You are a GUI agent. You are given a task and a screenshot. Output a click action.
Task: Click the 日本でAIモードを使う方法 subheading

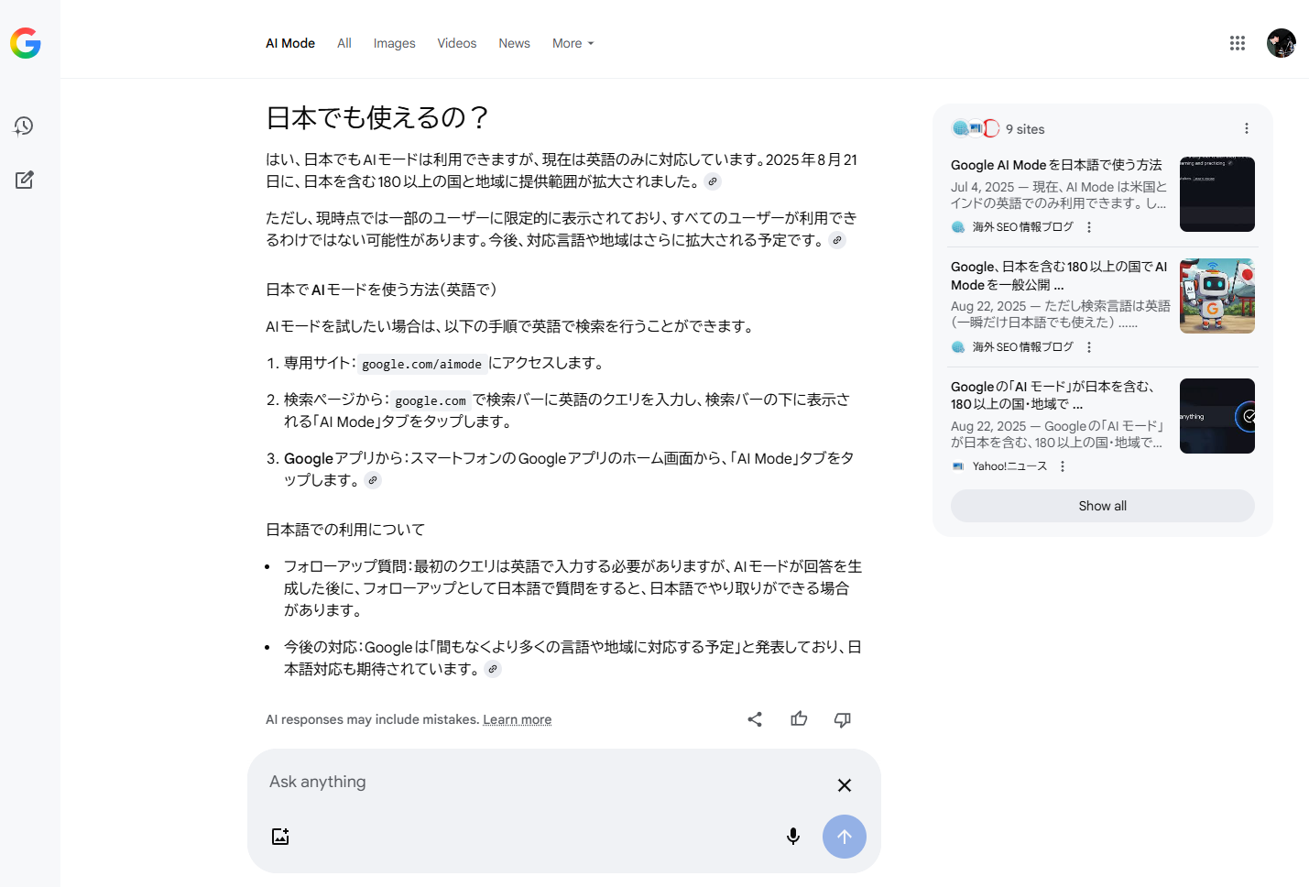point(381,290)
